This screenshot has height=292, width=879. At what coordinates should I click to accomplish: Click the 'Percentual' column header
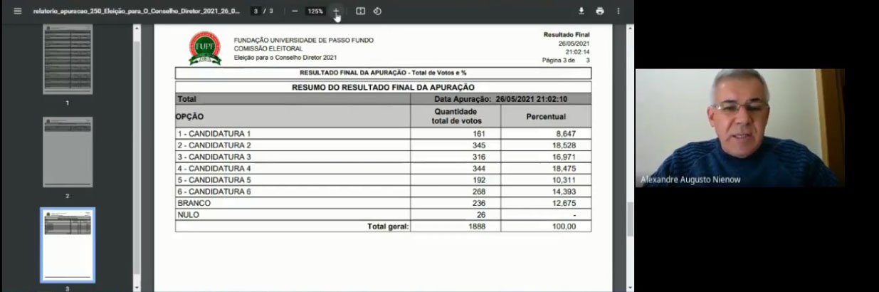click(546, 116)
